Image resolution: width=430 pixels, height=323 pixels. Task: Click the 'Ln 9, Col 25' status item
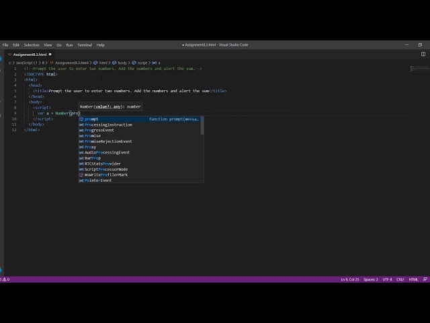coord(349,279)
